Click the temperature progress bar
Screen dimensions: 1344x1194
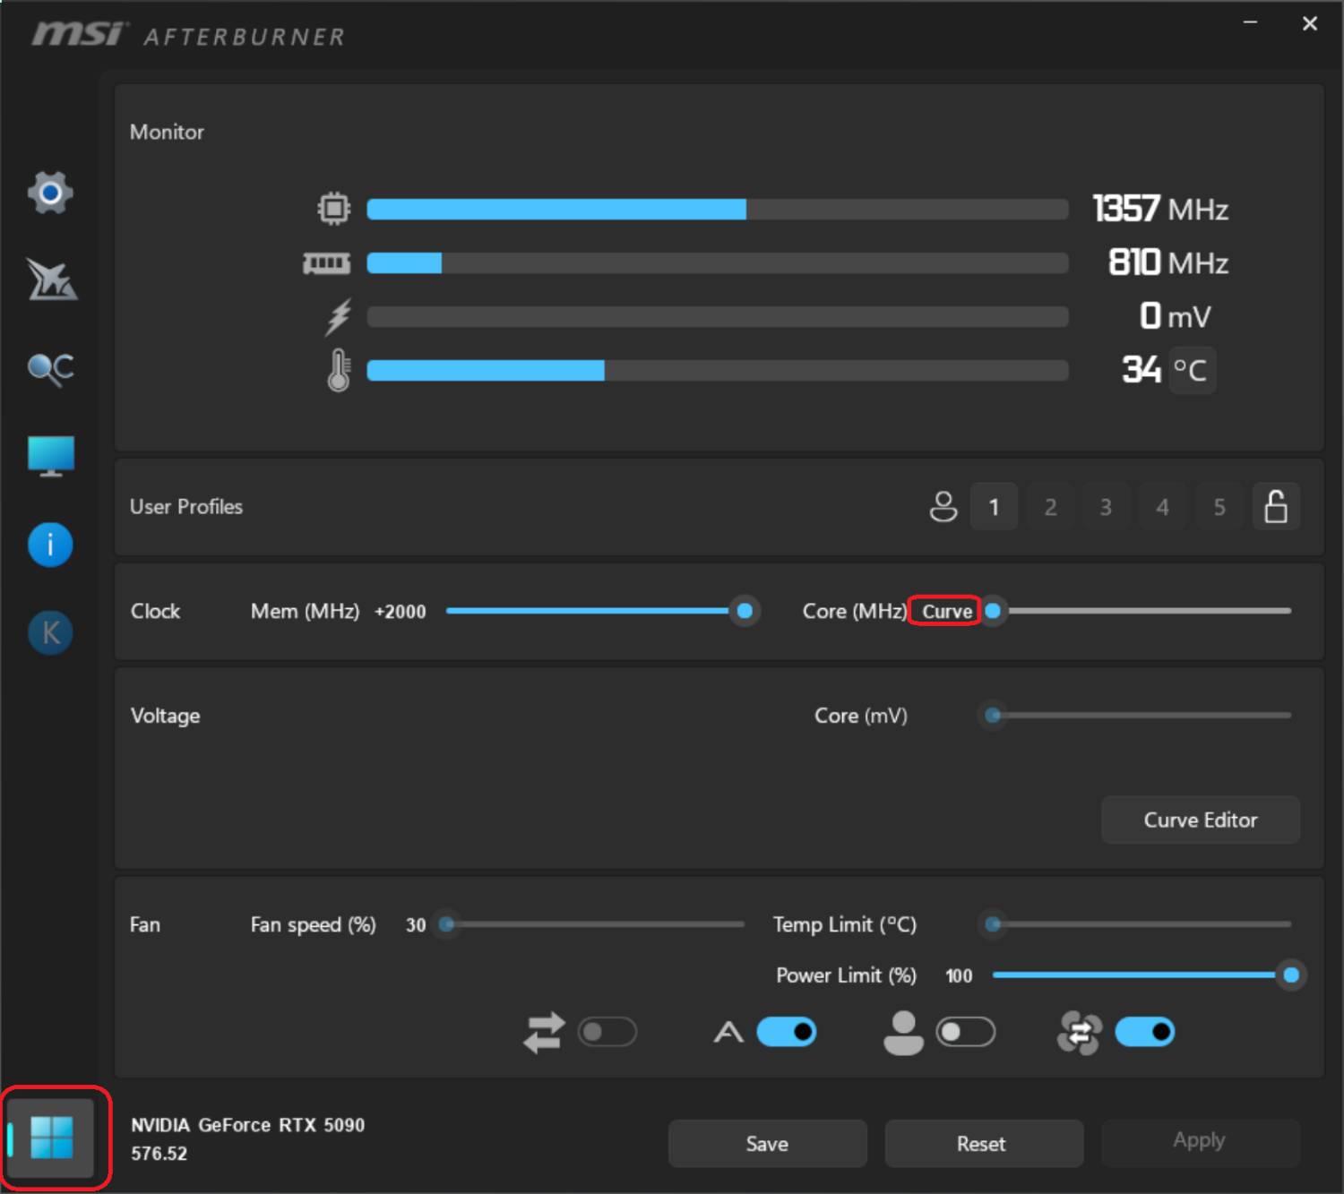click(x=718, y=371)
